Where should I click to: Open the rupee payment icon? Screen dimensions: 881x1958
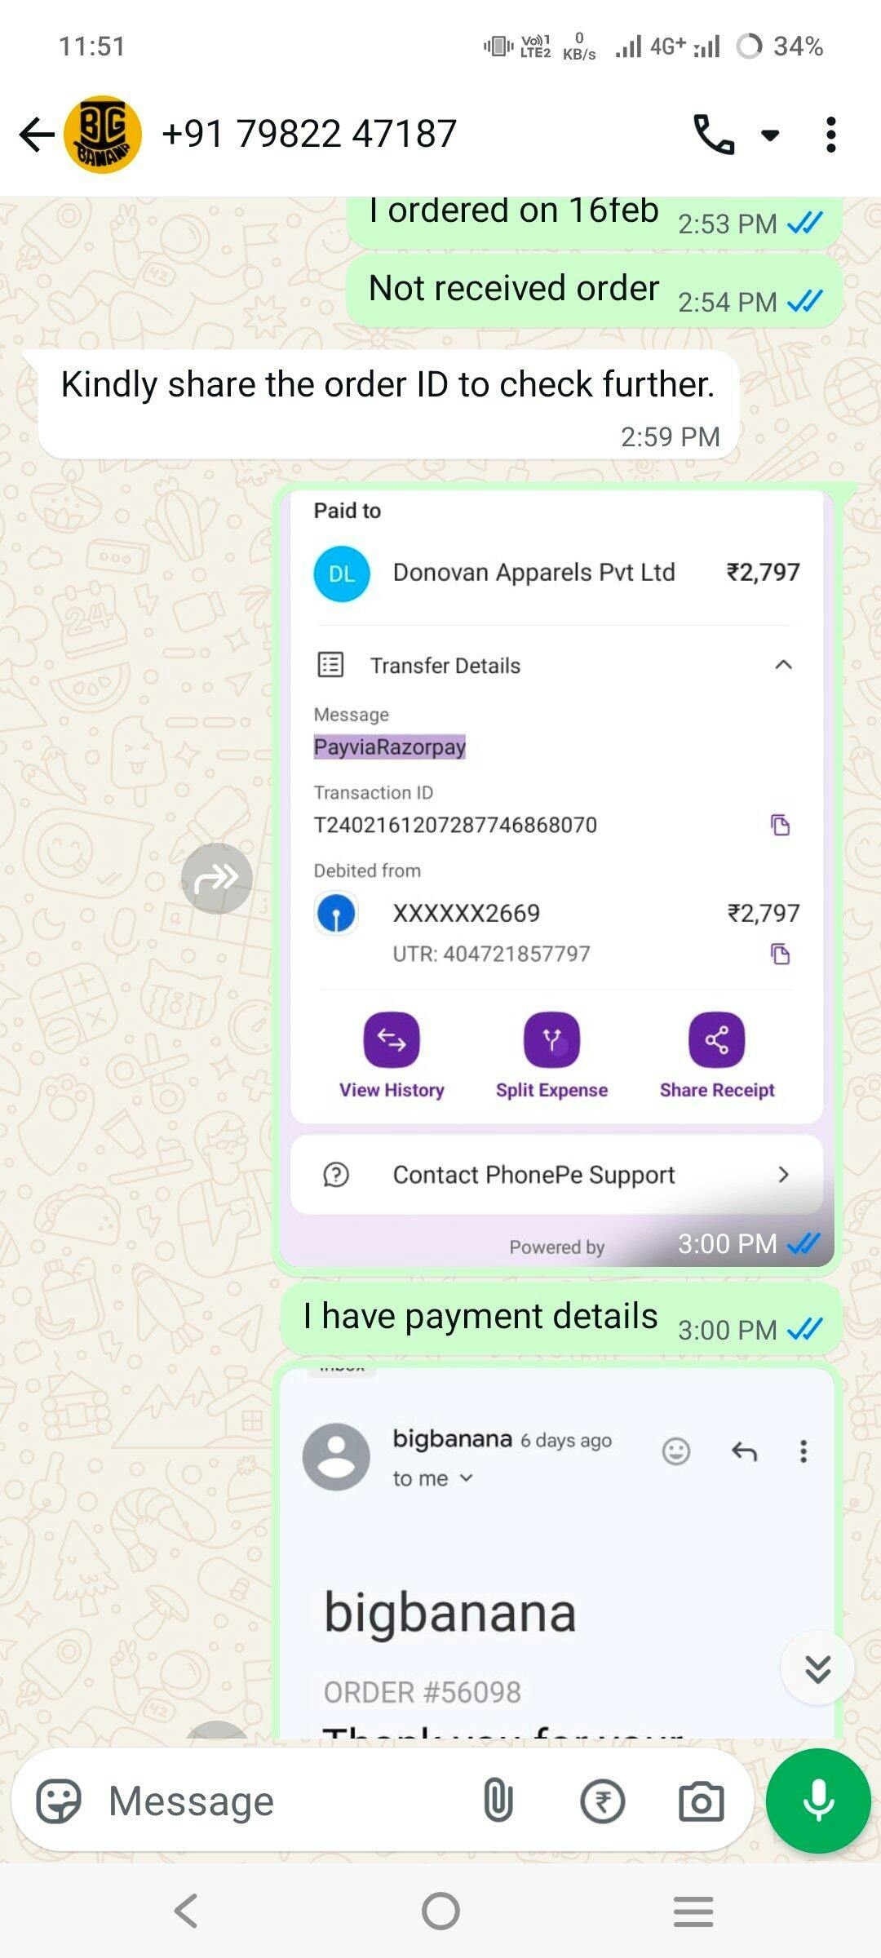pos(602,1801)
